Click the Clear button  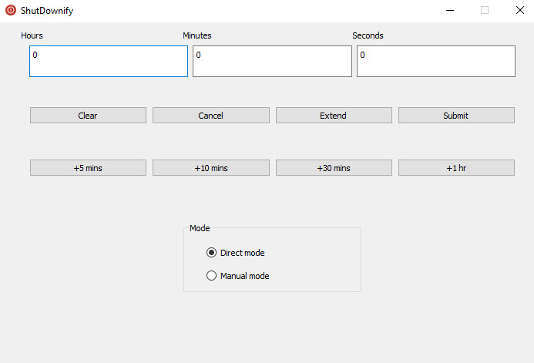(x=88, y=116)
